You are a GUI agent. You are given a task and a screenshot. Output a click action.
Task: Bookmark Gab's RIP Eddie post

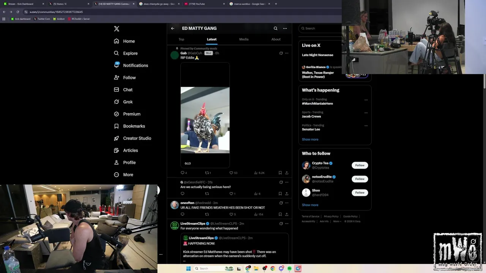coord(280,173)
